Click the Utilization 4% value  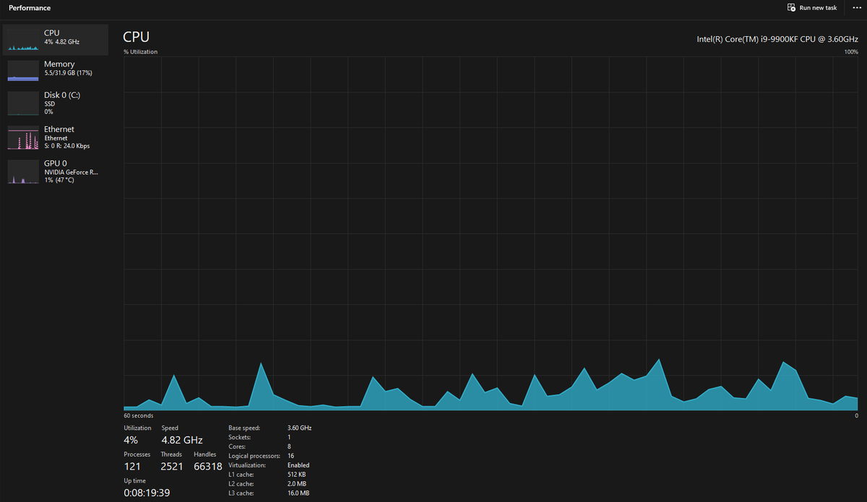pos(131,440)
